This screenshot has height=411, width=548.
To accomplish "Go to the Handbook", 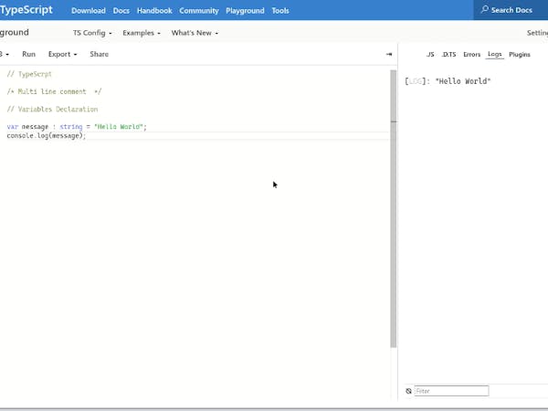I will coord(154,10).
